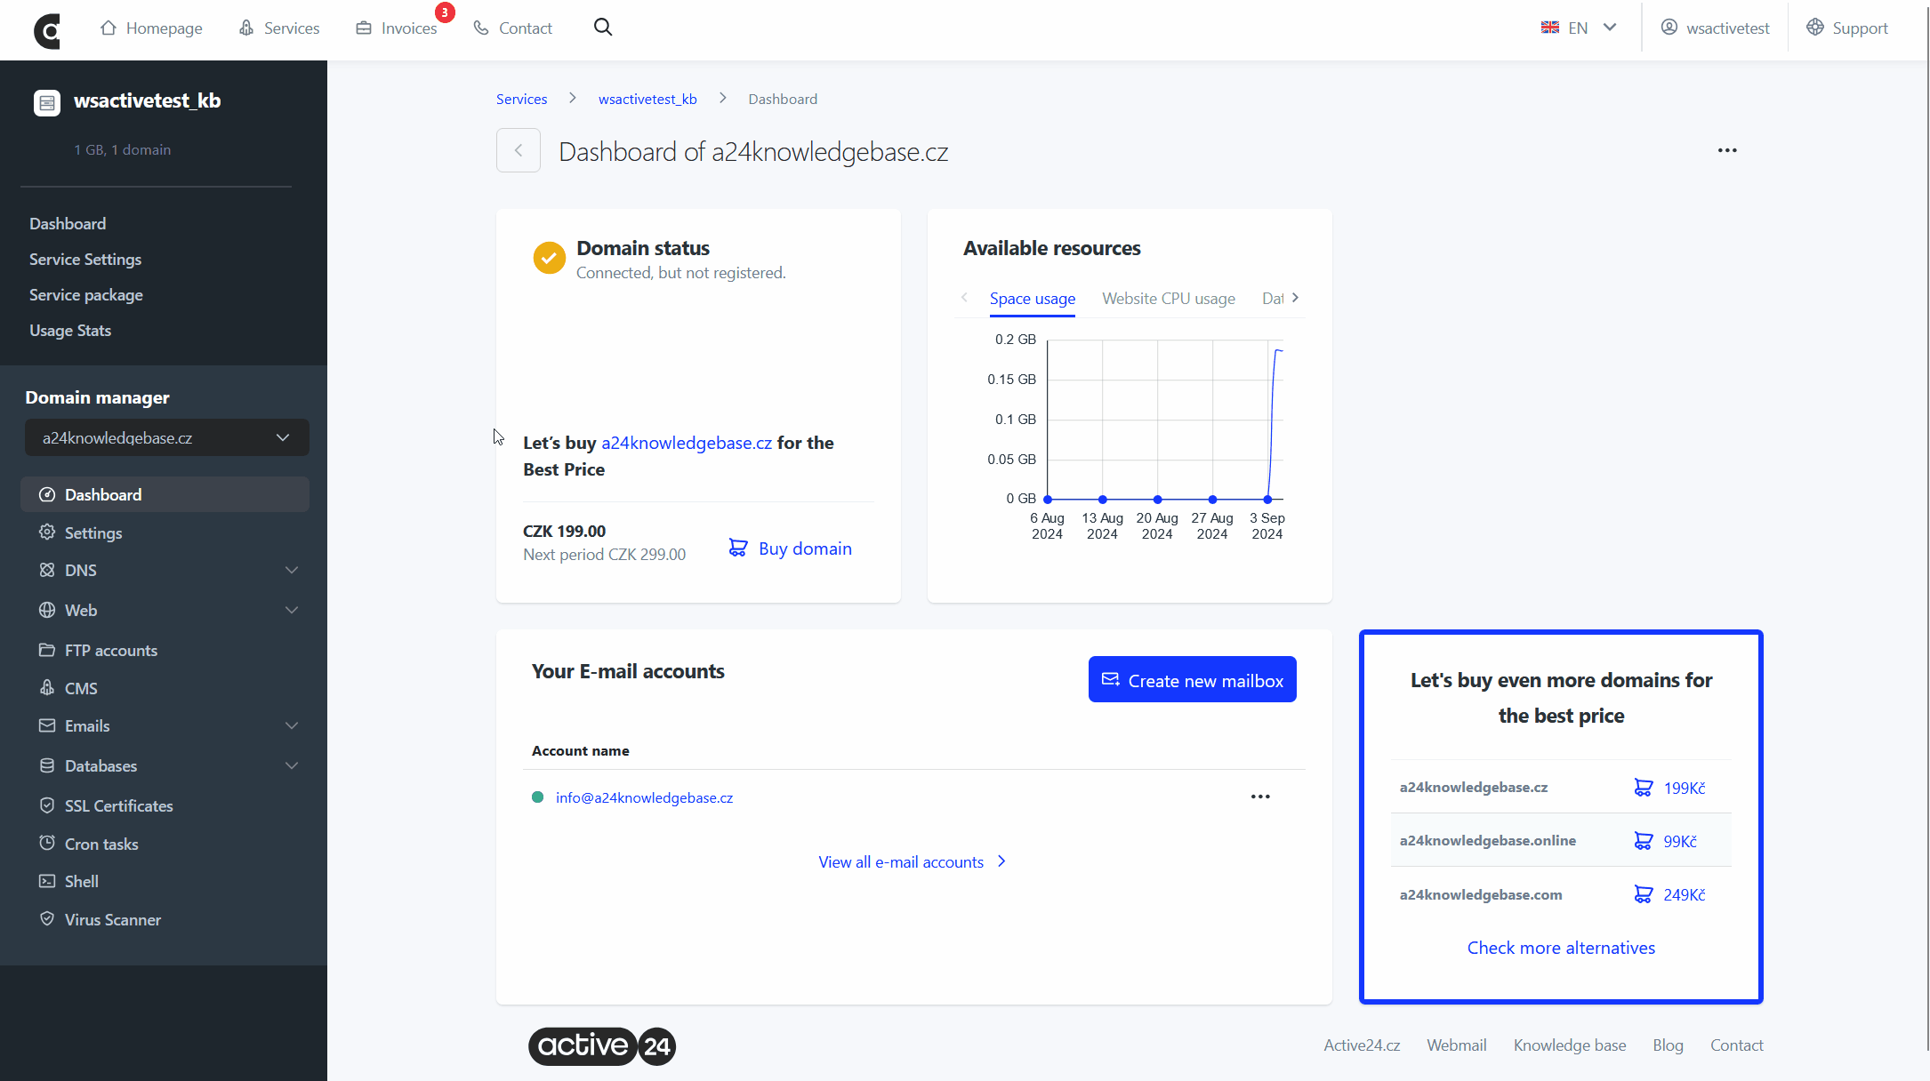Click the Dashboard item under service name

(68, 223)
